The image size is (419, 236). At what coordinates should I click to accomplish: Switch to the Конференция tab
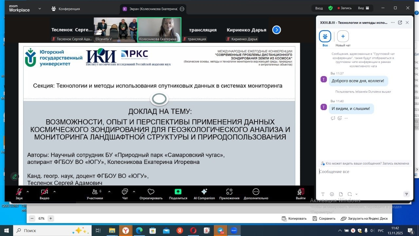pos(65,9)
